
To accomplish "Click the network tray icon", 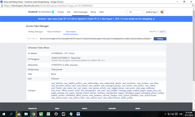I will [x=169, y=114].
